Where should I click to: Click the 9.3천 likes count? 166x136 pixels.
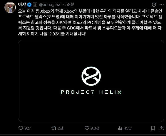[95, 128]
